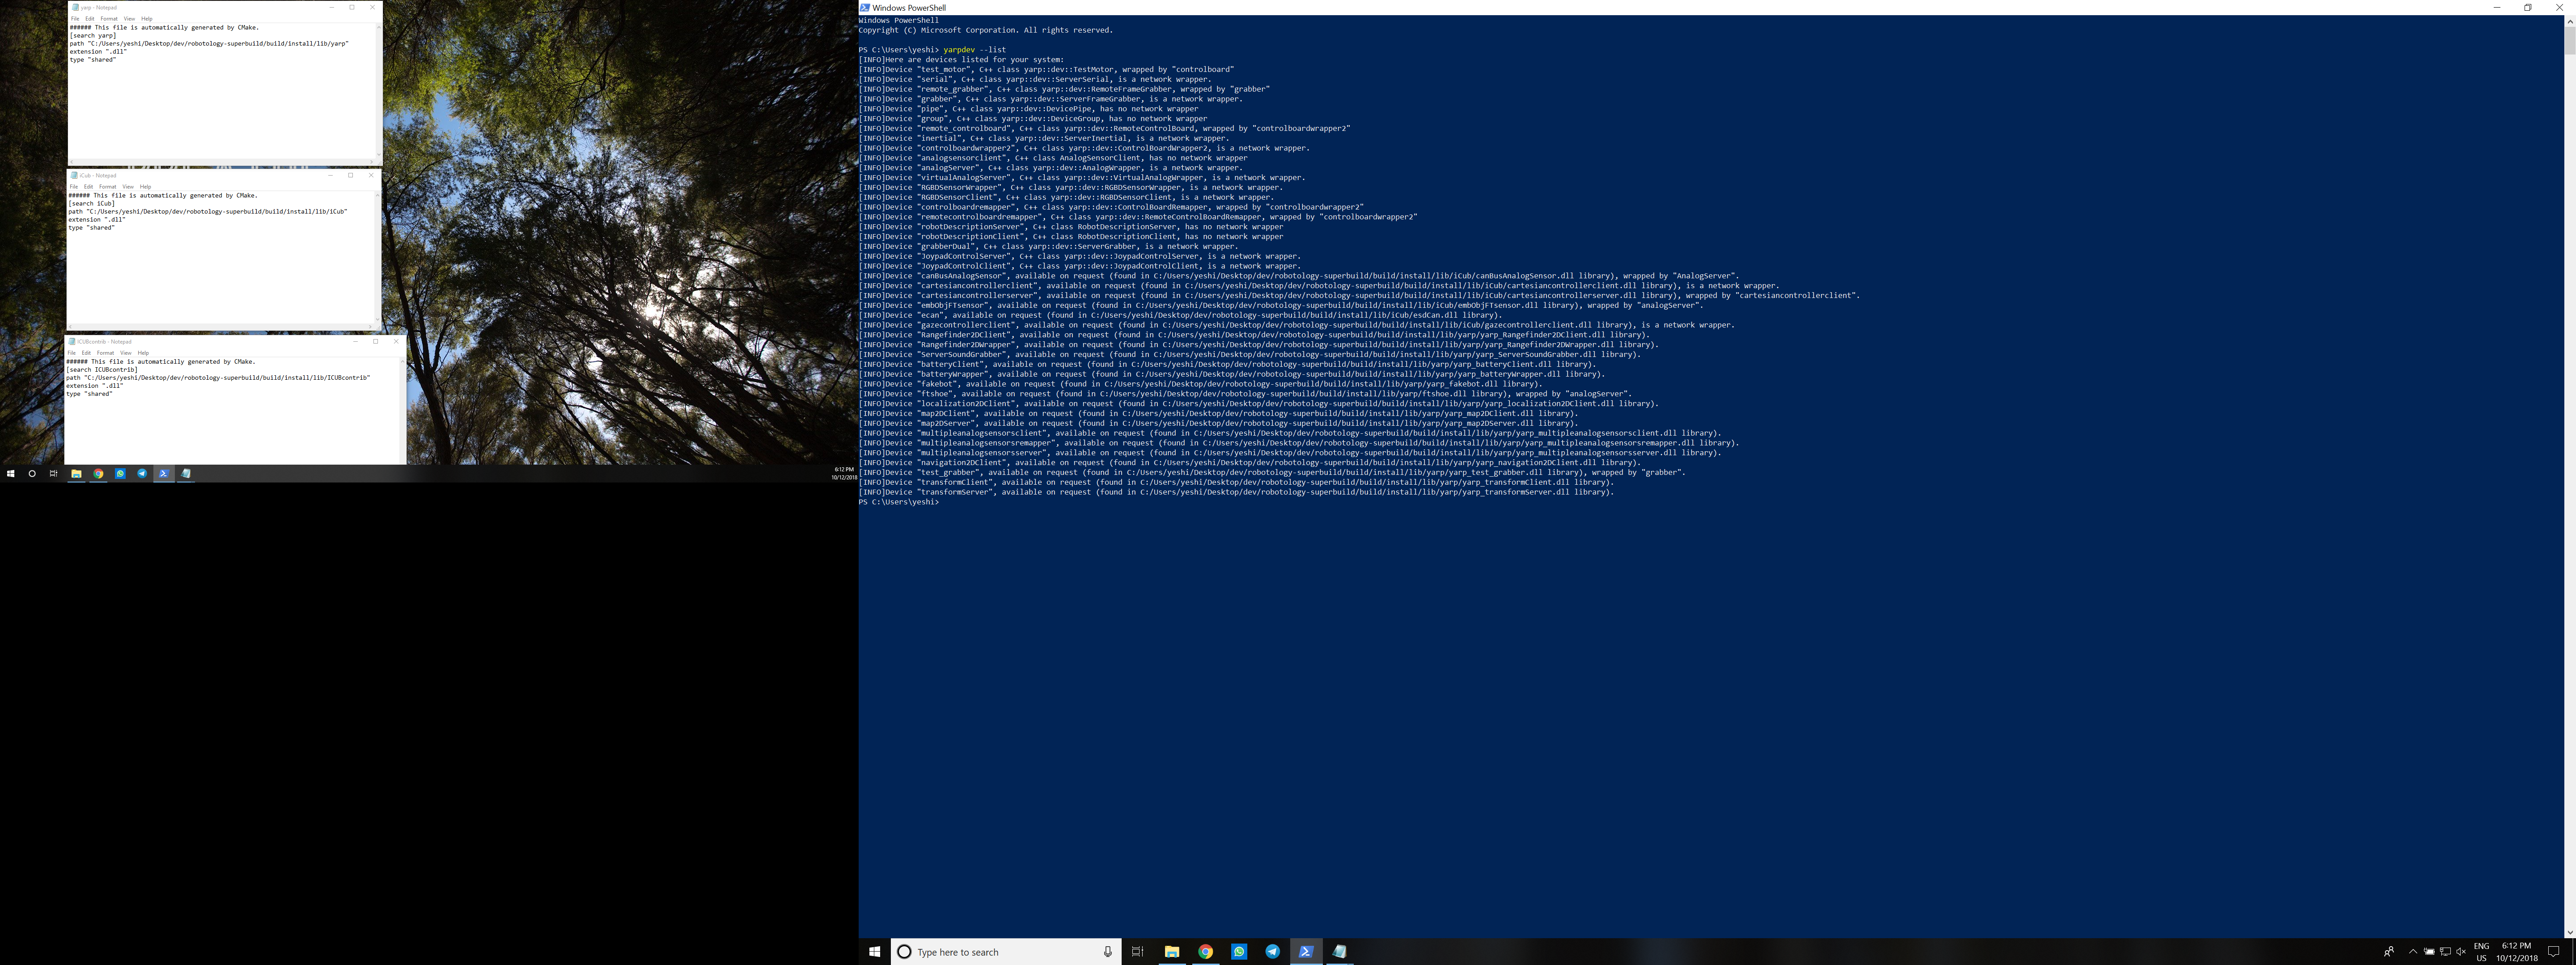Open ENG US language switcher

click(2481, 952)
